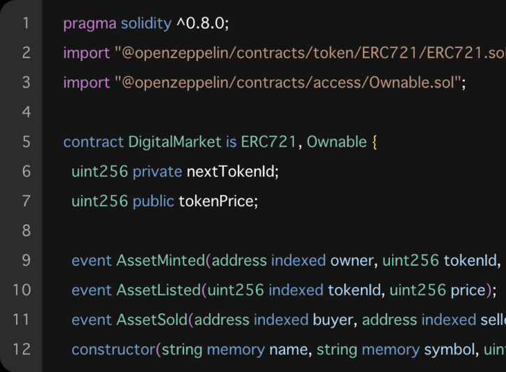The width and height of the screenshot is (506, 372).
Task: Click the Ownable.sol import path string
Action: (x=288, y=83)
